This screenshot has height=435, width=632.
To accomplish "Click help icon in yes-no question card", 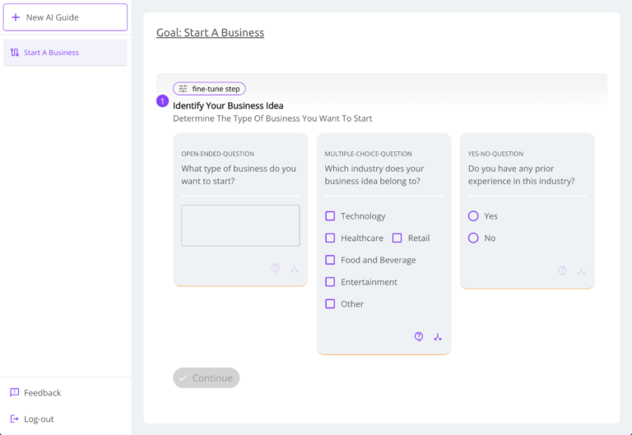I will point(562,270).
